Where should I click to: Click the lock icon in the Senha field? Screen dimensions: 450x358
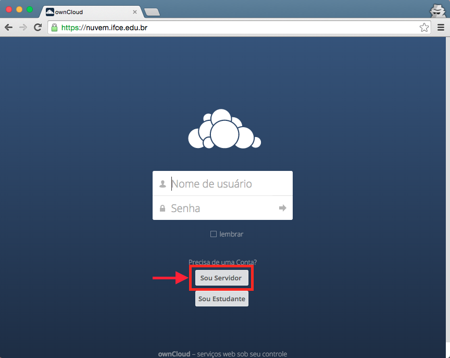(x=162, y=208)
